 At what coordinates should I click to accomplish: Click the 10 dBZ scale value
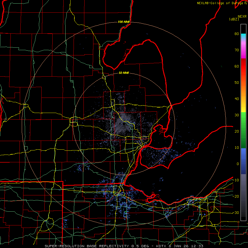237,148
